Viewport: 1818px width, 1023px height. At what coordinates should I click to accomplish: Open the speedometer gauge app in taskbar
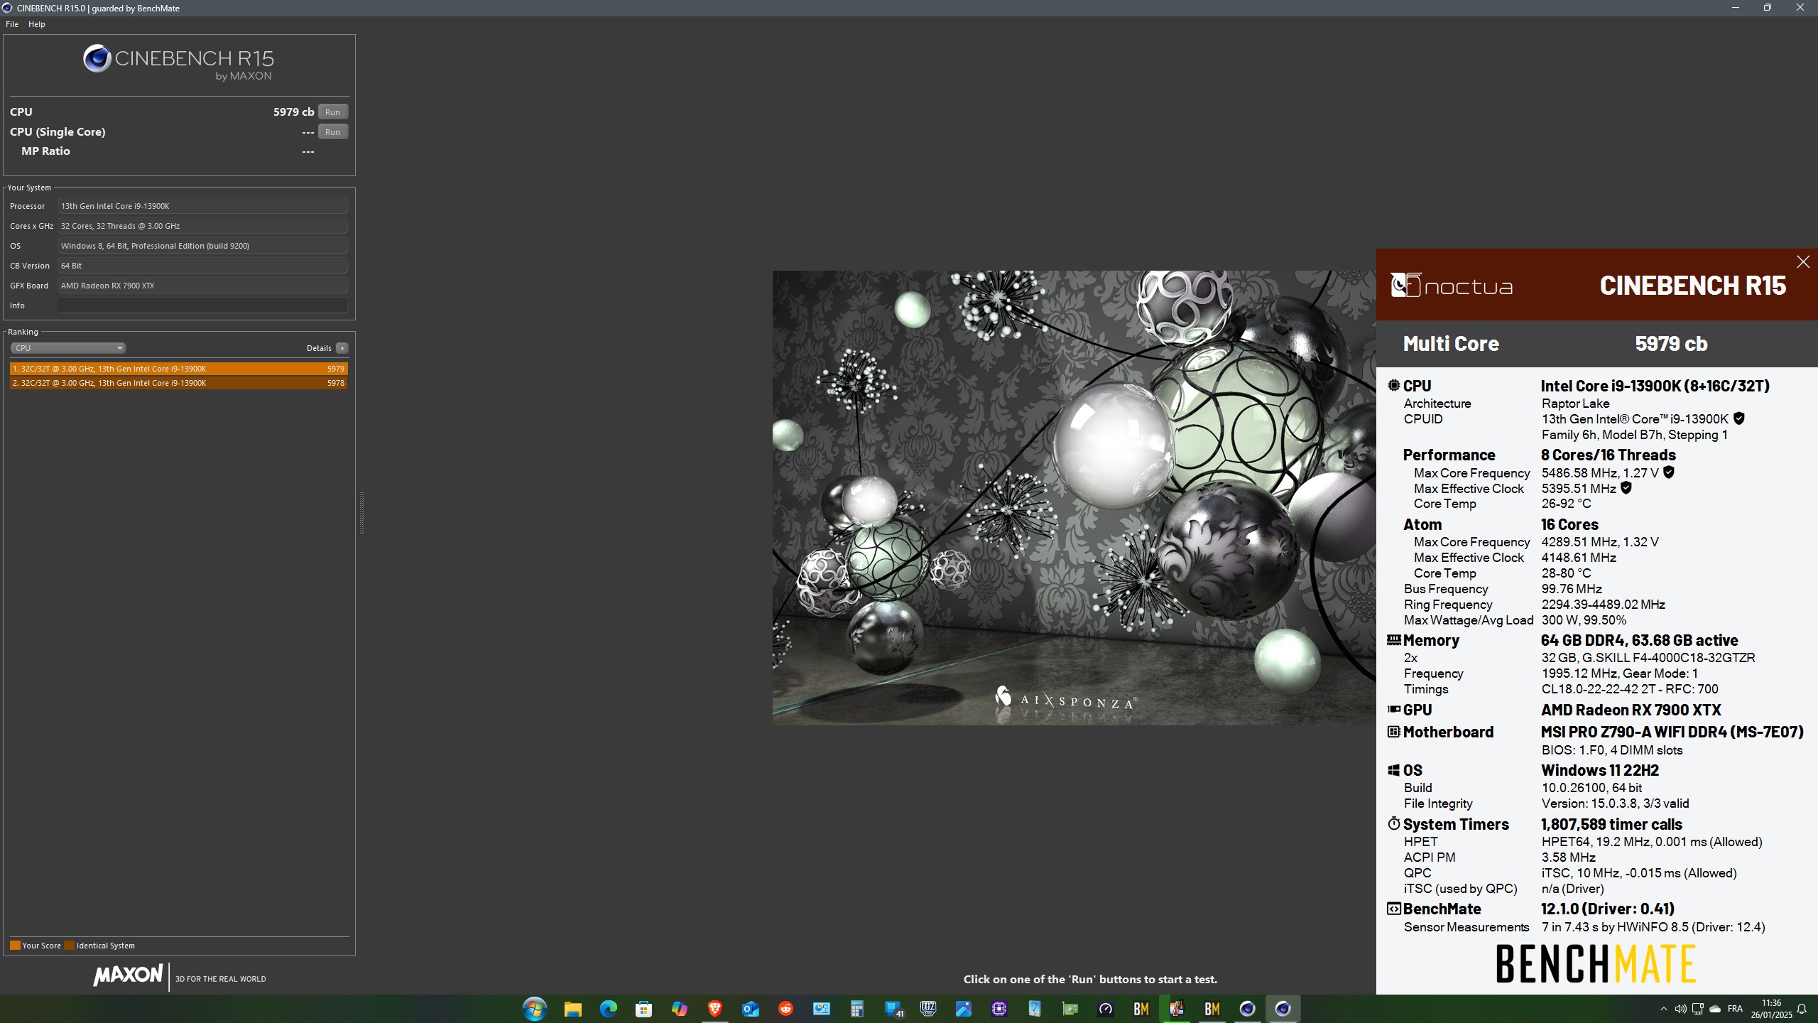click(1106, 1009)
